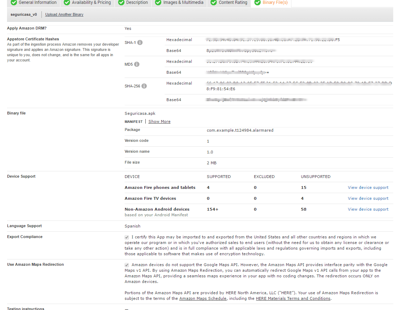Open the Amazon Maps Schedule link
This screenshot has width=402, height=310.
(203, 298)
